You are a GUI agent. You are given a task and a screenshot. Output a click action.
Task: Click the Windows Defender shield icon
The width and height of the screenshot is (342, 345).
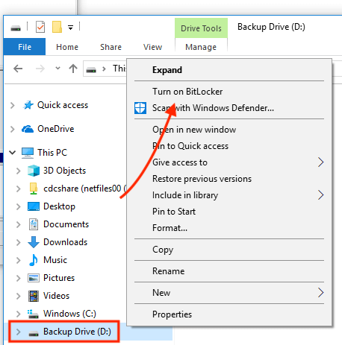pos(140,108)
